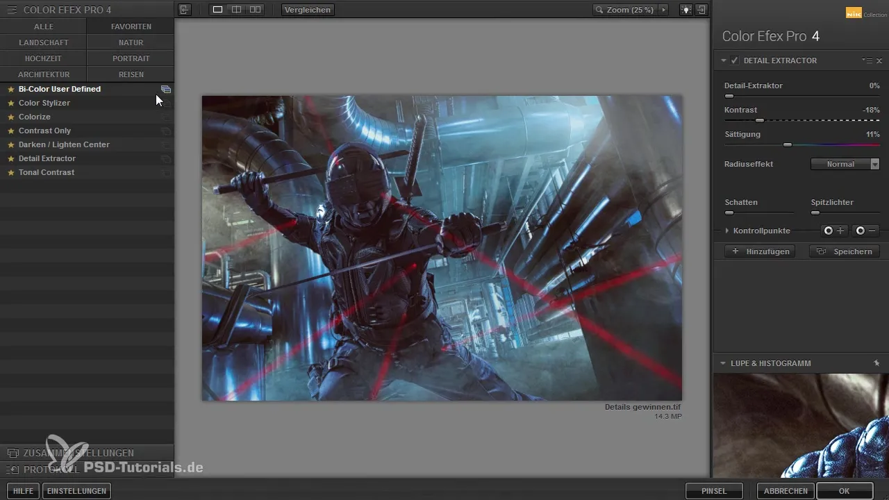Click the hide left panel icon
889x500 pixels.
[x=184, y=10]
